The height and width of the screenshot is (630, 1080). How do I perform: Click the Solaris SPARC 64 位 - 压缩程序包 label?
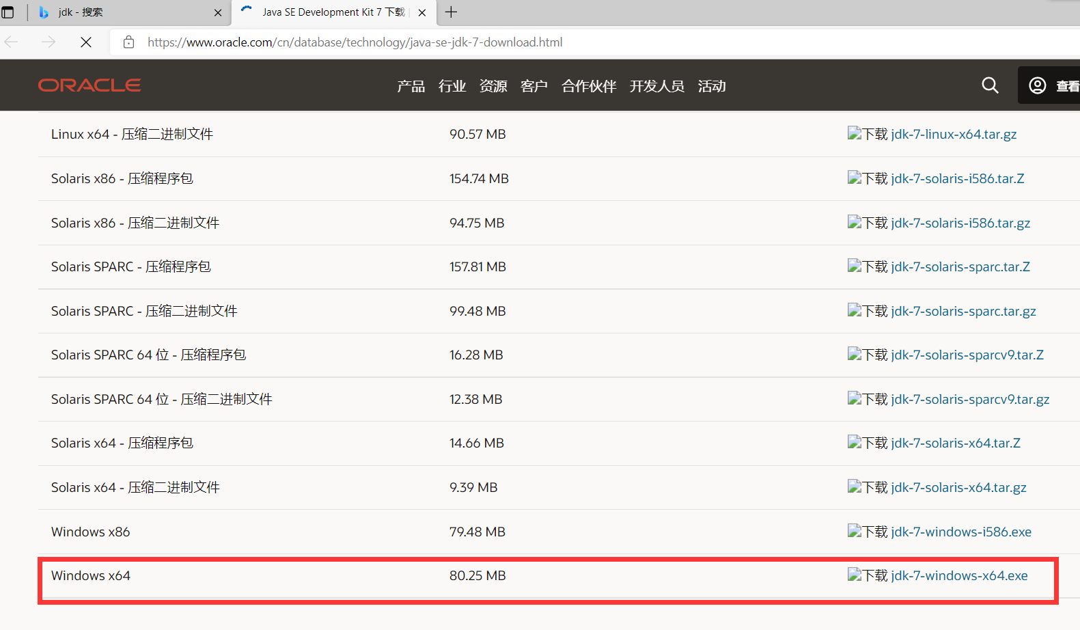(x=149, y=355)
